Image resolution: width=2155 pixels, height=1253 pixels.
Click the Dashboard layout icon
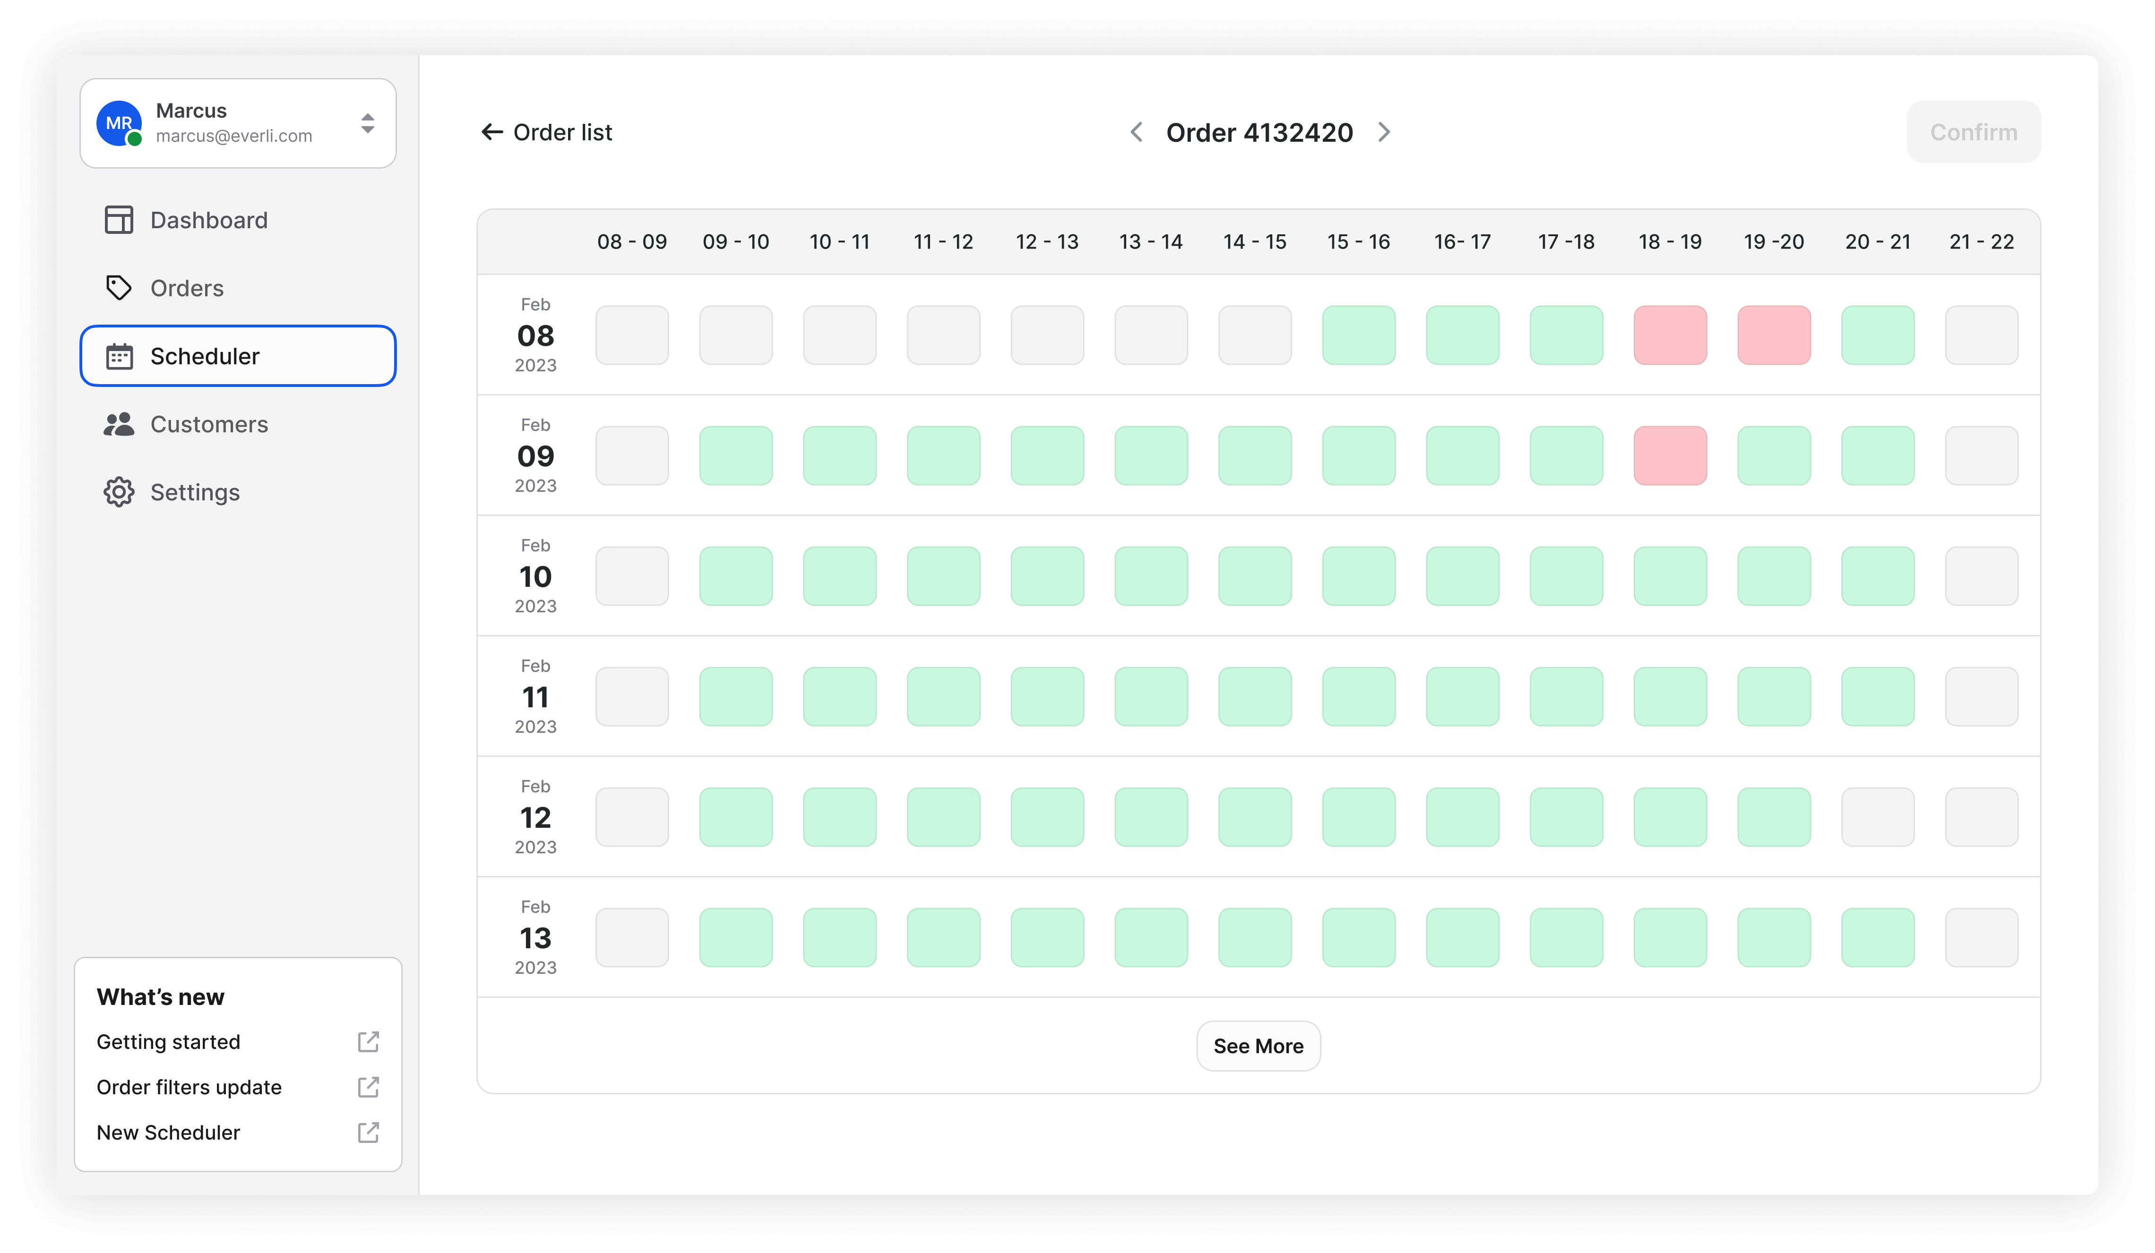click(119, 220)
